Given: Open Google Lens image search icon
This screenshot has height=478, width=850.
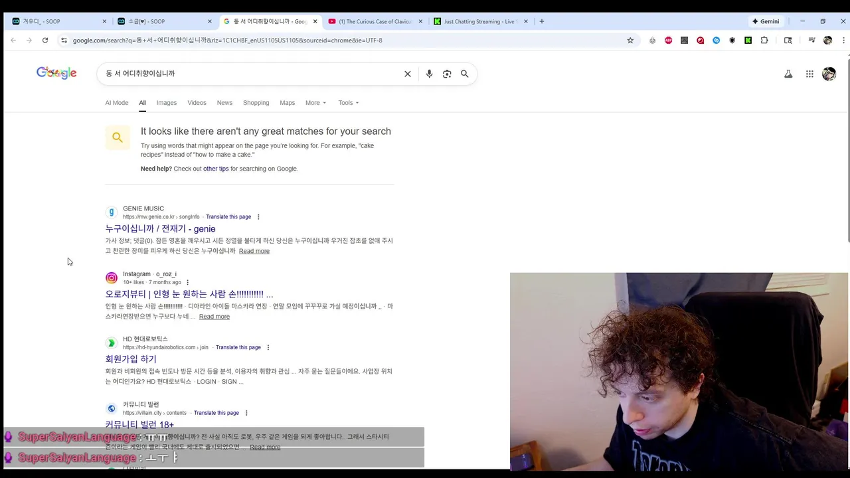Looking at the screenshot, I should pos(447,74).
